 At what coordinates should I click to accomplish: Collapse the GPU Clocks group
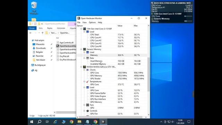coord(84,70)
